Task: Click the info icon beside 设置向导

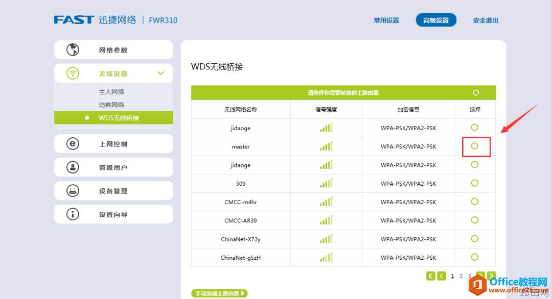Action: tap(73, 214)
